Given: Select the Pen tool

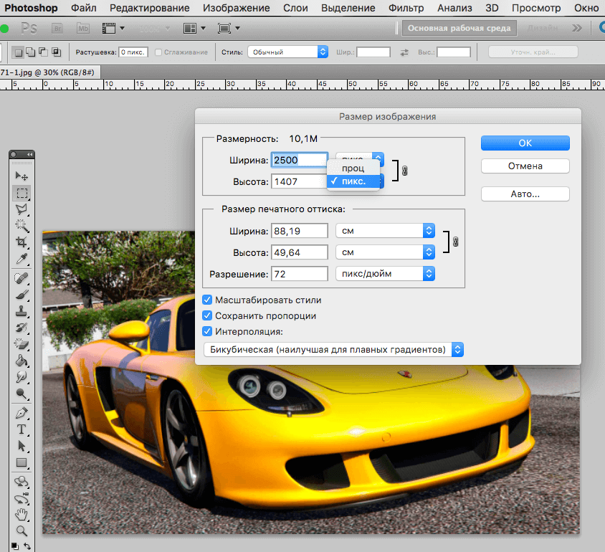Looking at the screenshot, I should [22, 413].
